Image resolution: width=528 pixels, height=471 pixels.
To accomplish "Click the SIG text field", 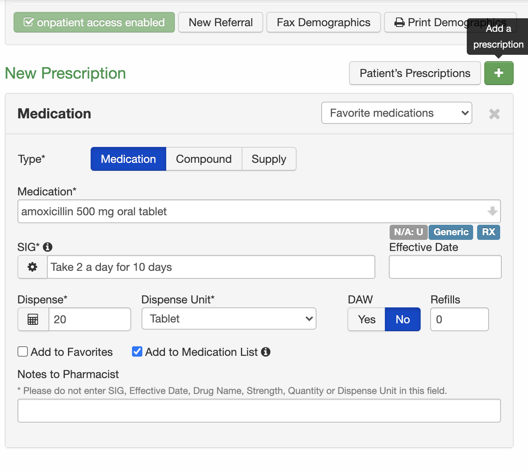I will 211,267.
